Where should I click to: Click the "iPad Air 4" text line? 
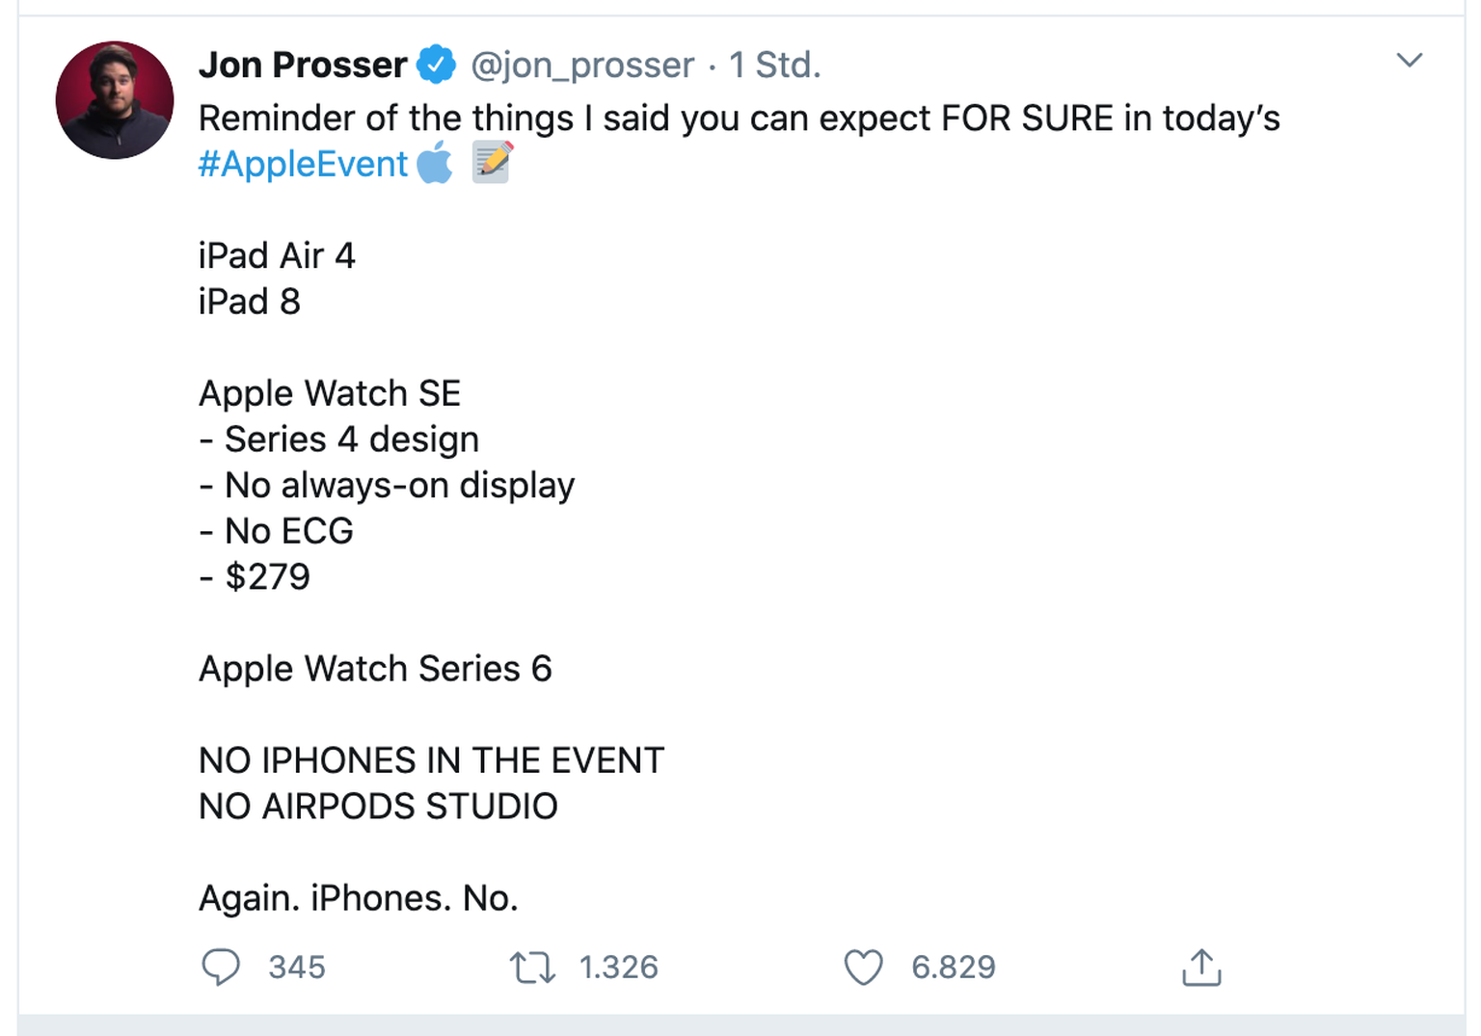(x=277, y=255)
